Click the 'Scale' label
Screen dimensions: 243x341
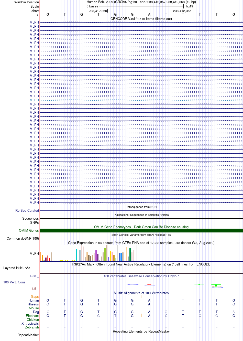click(x=35, y=6)
